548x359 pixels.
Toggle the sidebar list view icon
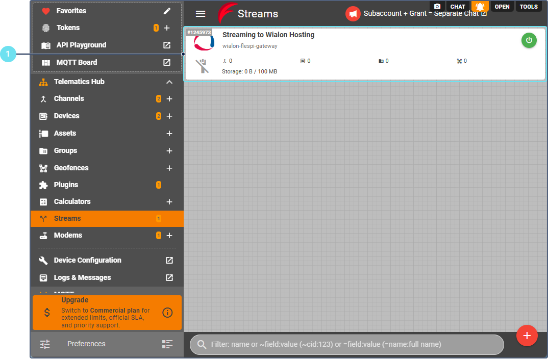coord(167,344)
